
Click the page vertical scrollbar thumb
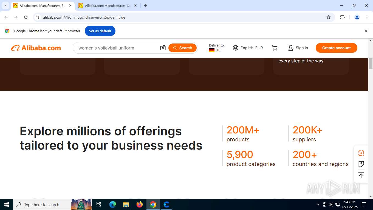[x=371, y=63]
